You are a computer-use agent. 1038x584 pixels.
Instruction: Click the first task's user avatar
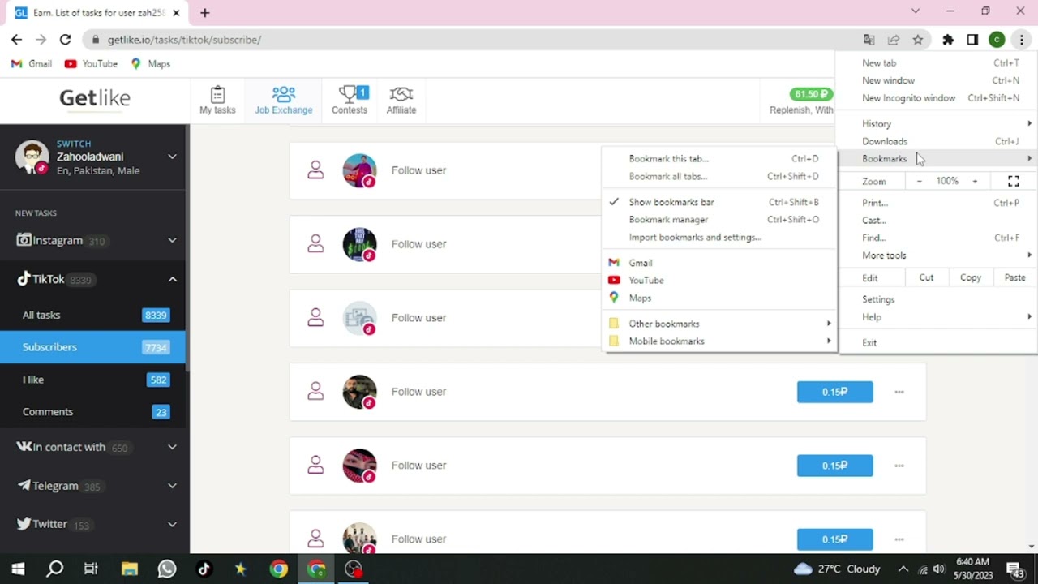click(359, 170)
